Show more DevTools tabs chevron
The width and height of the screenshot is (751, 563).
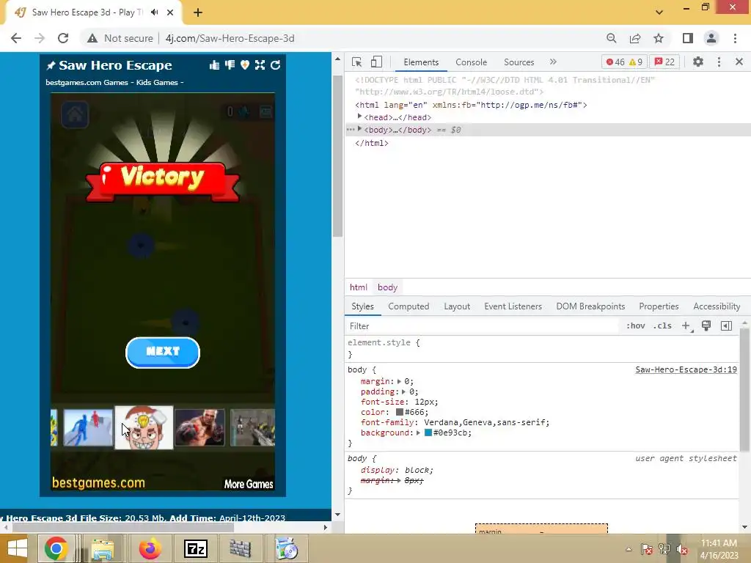[553, 62]
